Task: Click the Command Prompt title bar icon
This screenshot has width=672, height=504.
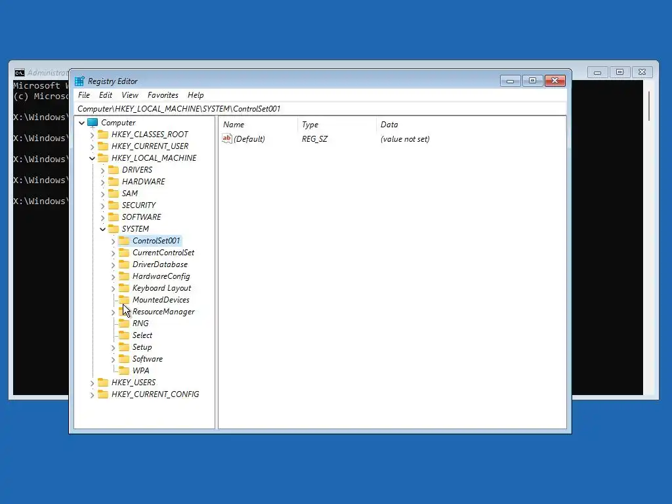Action: (19, 72)
